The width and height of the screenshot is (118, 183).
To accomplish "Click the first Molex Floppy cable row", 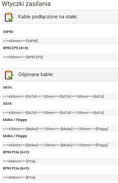I will (60, 129).
